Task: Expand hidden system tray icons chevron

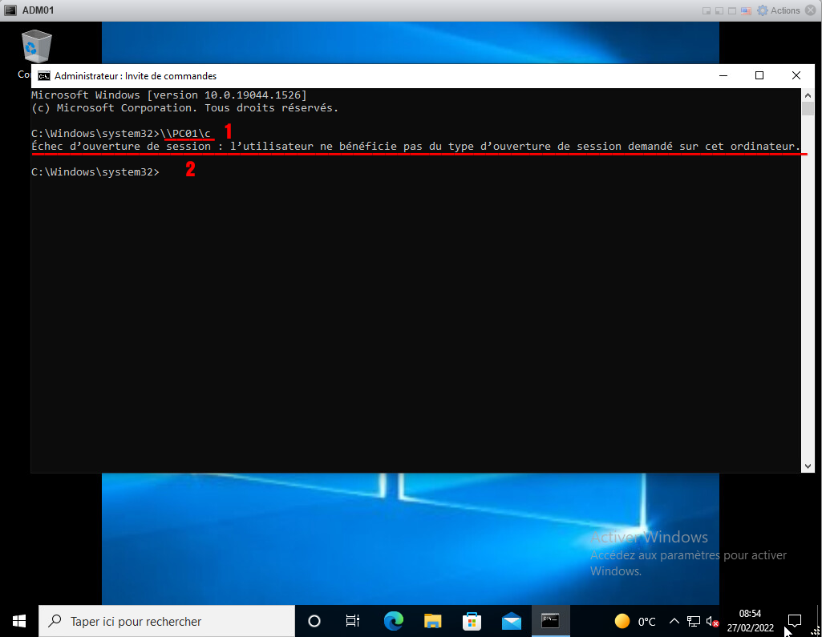Action: click(x=674, y=621)
